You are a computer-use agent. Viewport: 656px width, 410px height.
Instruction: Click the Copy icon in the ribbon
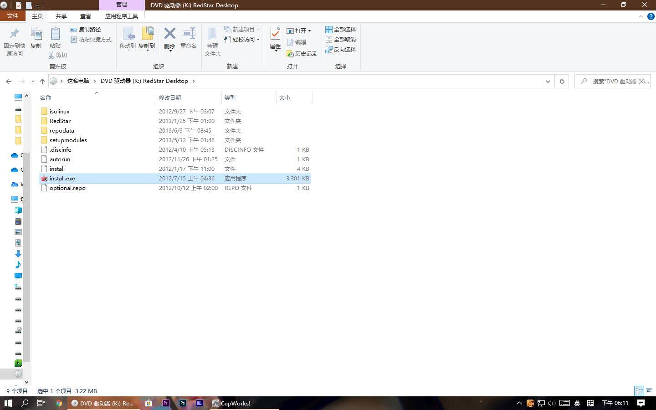[36, 34]
